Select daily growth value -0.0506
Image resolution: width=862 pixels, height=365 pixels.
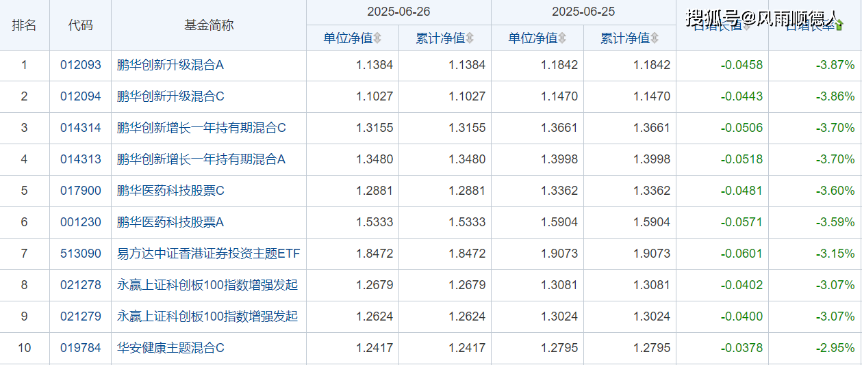click(741, 128)
